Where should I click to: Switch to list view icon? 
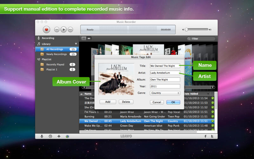coord(84,38)
